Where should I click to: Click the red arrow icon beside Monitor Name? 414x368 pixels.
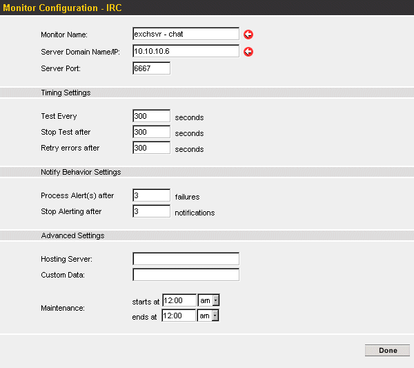click(248, 35)
